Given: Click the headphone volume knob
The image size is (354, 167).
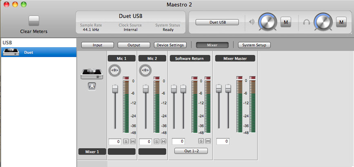Looking at the screenshot, I should point(323,22).
